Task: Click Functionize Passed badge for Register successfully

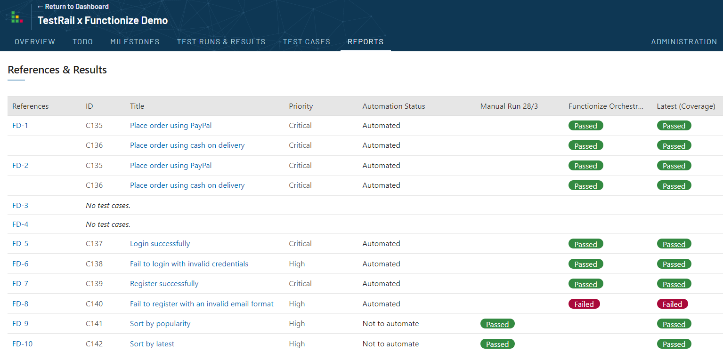Action: [x=586, y=284]
